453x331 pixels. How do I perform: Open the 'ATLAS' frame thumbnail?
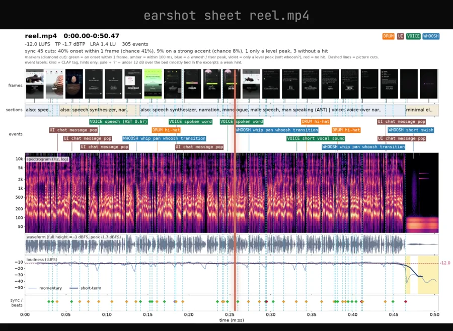click(389, 84)
